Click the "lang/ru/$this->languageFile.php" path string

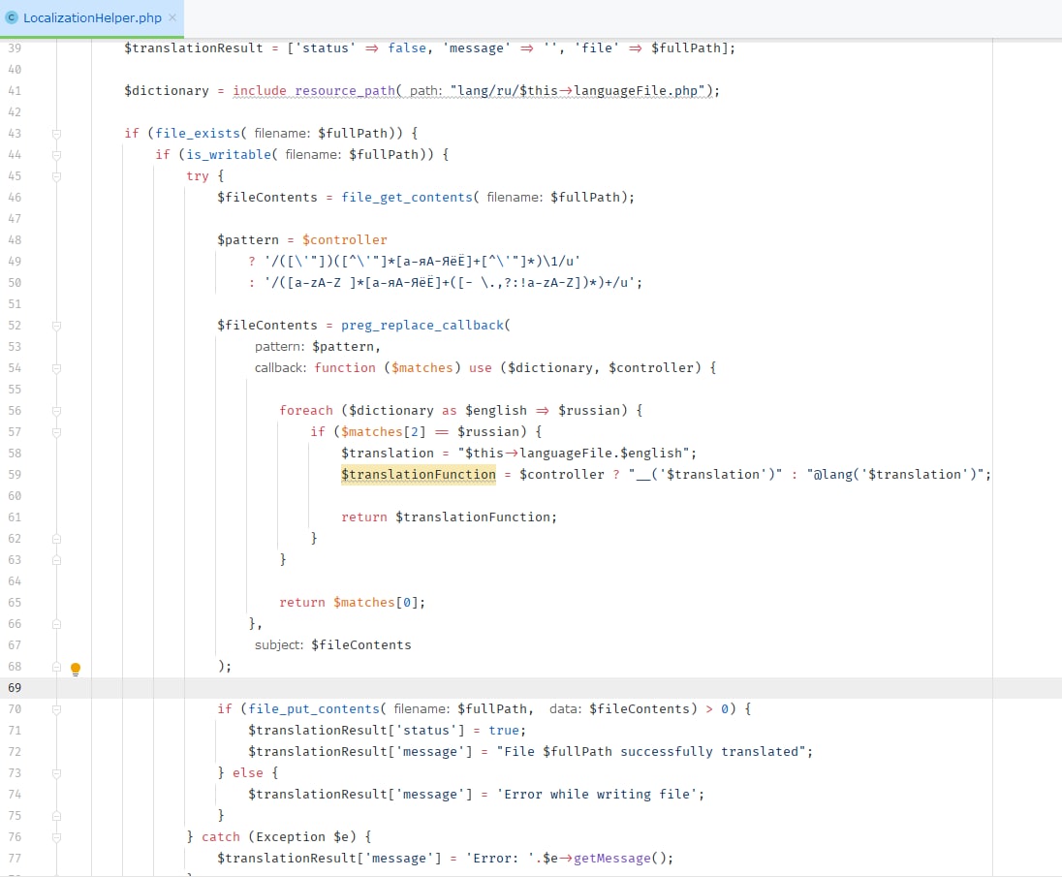click(x=578, y=91)
